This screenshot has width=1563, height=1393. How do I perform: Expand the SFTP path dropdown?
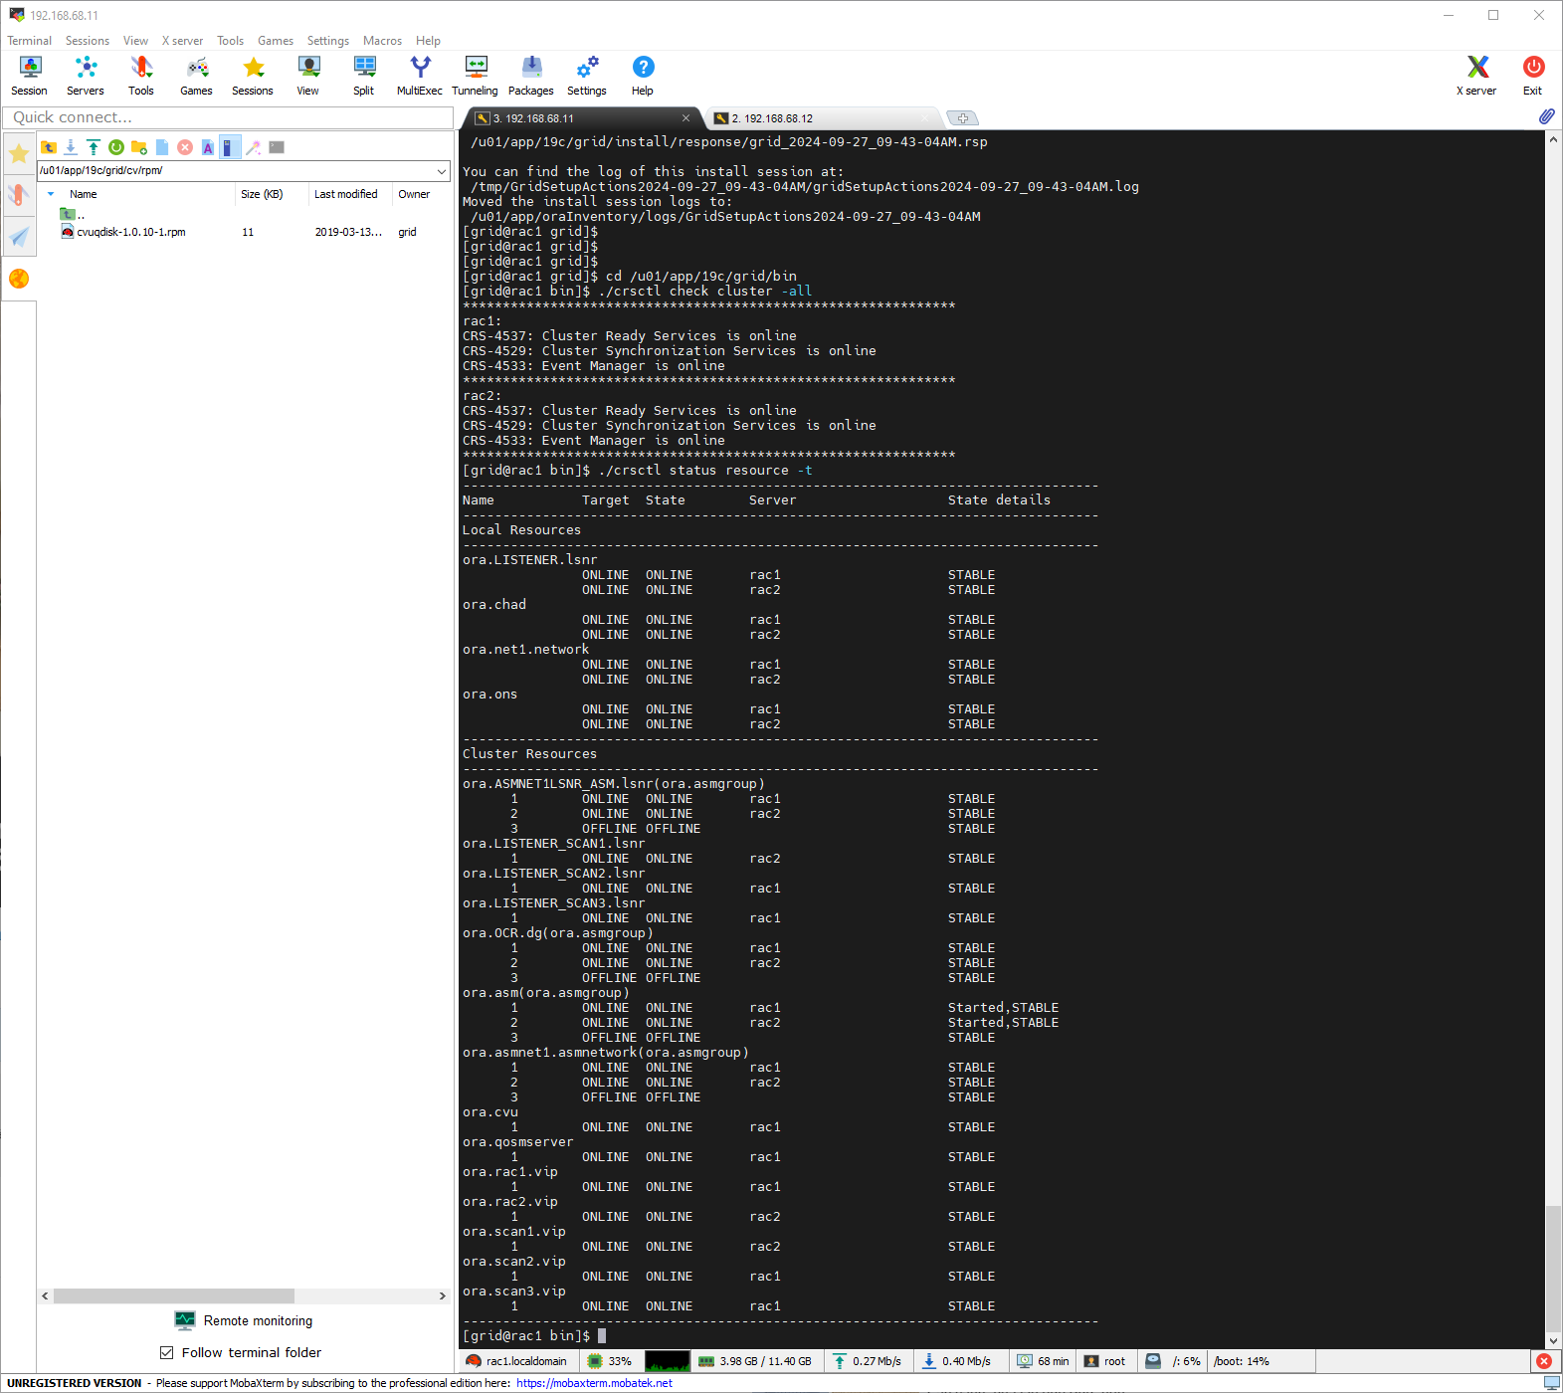coord(442,171)
